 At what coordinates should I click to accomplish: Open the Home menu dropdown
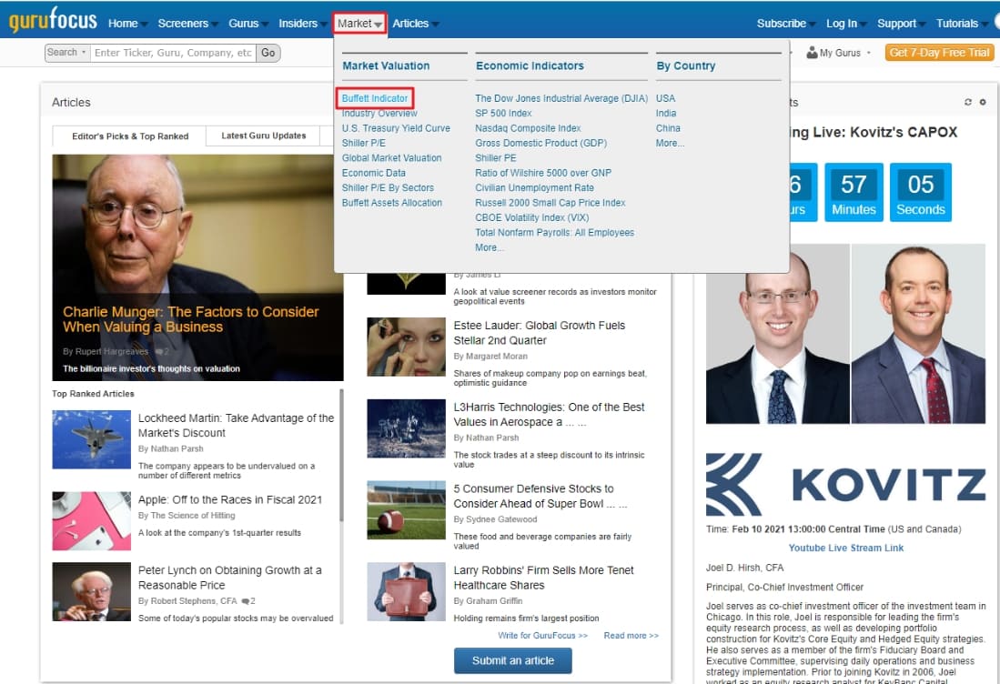[126, 24]
